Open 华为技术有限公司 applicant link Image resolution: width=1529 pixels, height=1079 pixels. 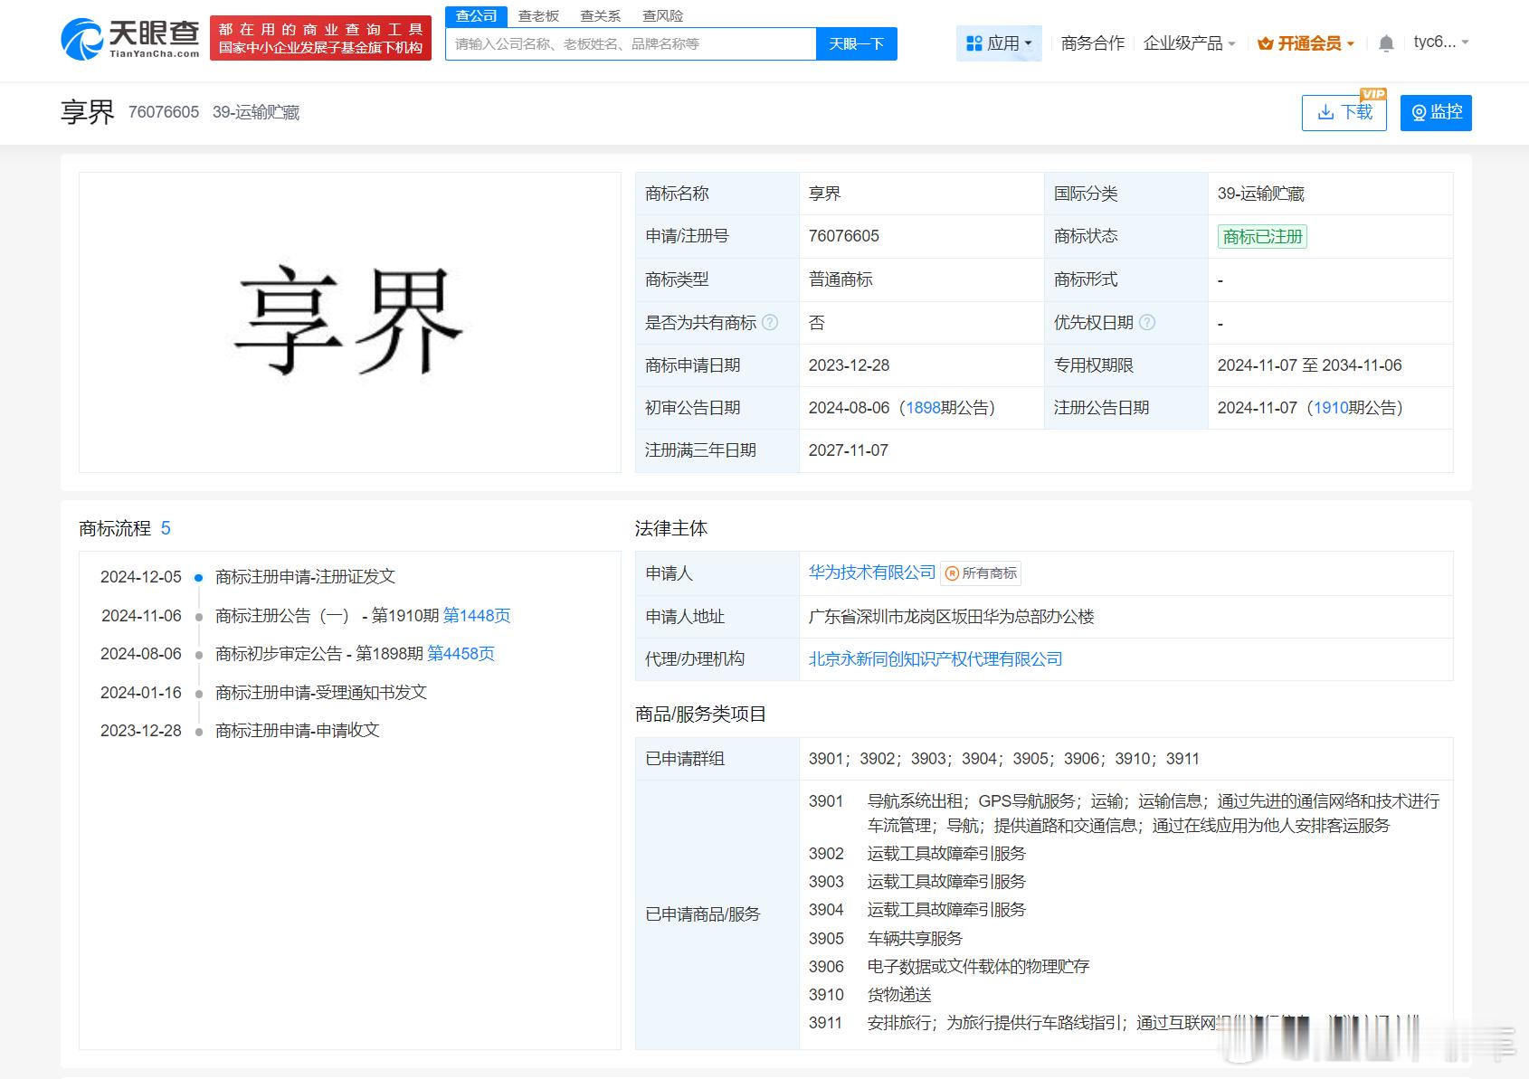(x=872, y=573)
